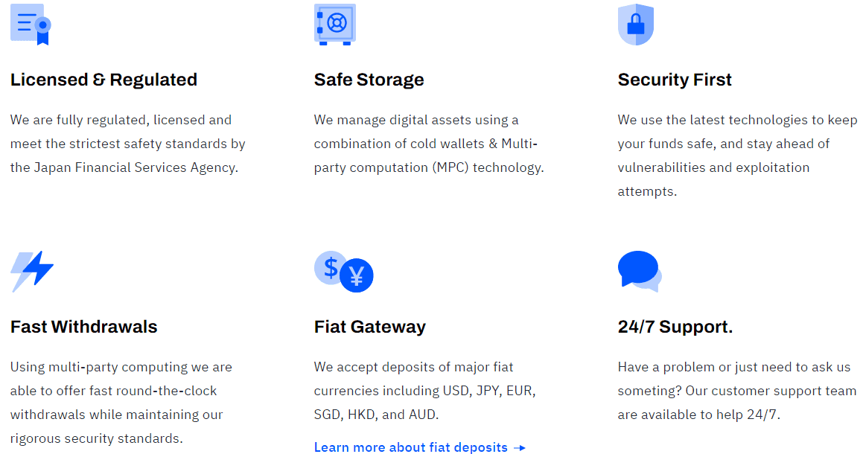The height and width of the screenshot is (454, 863).
Task: Select the Fiat Gateway heading
Action: coord(370,327)
